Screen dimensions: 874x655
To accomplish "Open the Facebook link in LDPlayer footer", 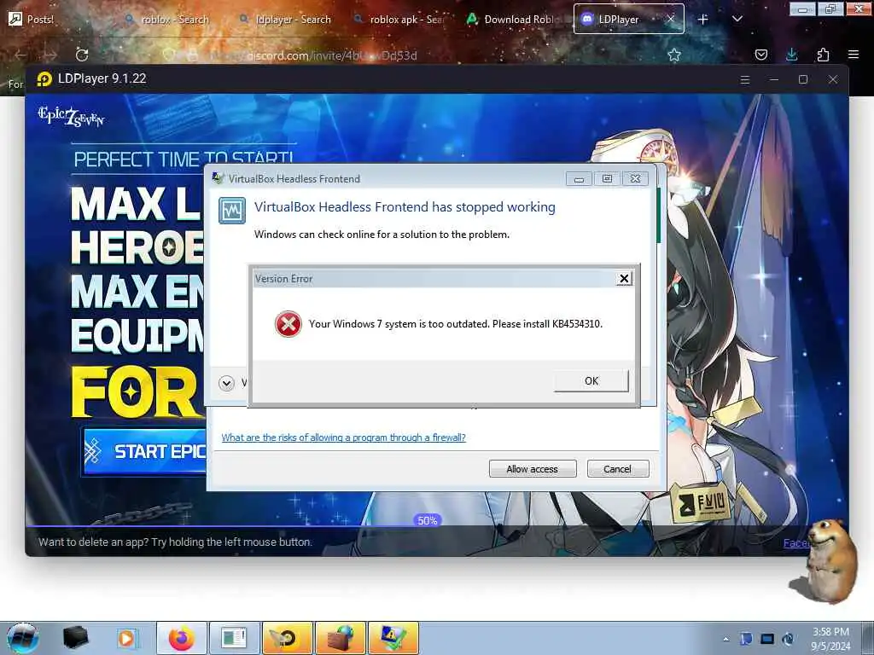I will click(x=797, y=543).
